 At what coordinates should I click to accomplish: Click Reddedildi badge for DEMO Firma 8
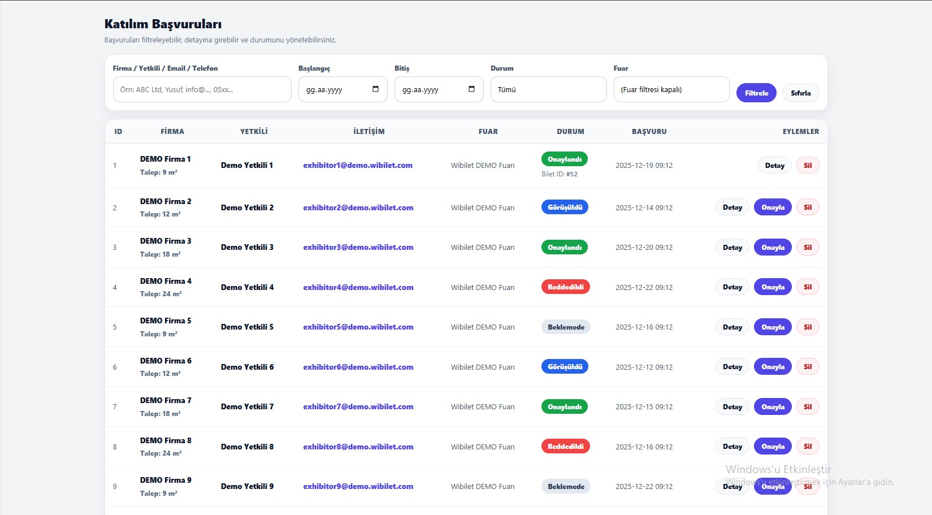[565, 447]
